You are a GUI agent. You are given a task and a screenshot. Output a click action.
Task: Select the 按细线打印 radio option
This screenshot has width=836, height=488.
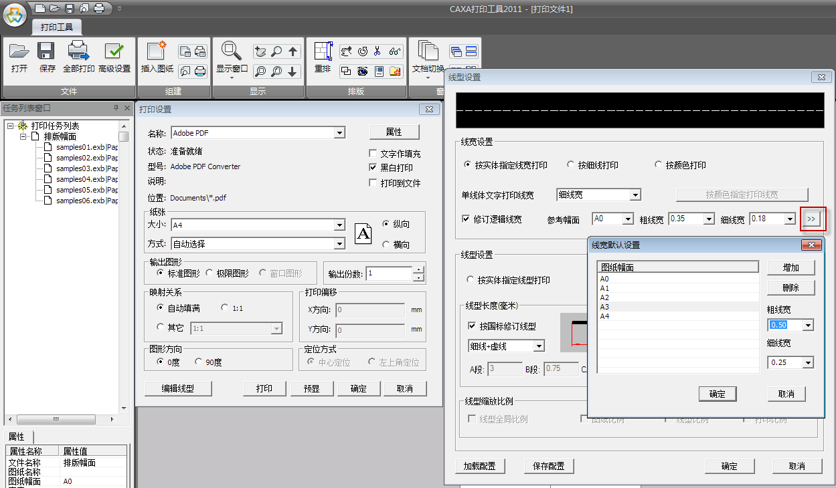tap(570, 165)
